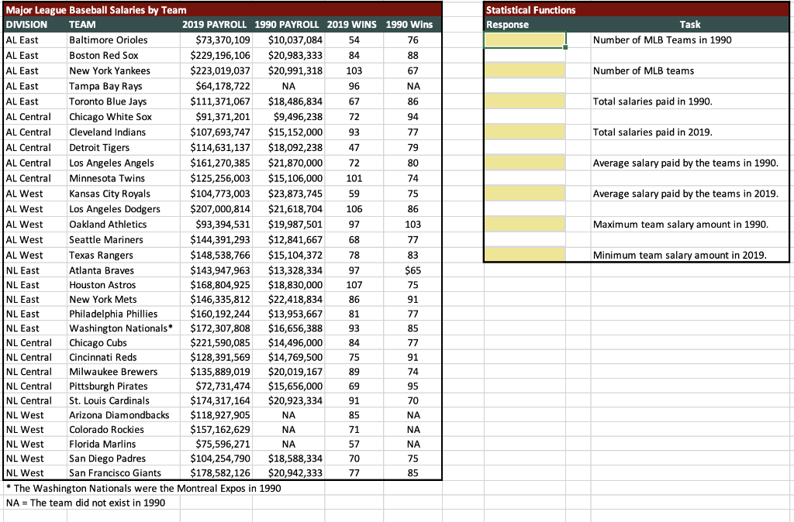Screen dimensions: 794x522
Task: Click the response cell for Minimum team salary in 2019
Action: 523,256
